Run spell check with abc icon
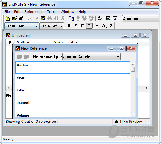This screenshot has width=161, height=144. pyautogui.click(x=100, y=18)
